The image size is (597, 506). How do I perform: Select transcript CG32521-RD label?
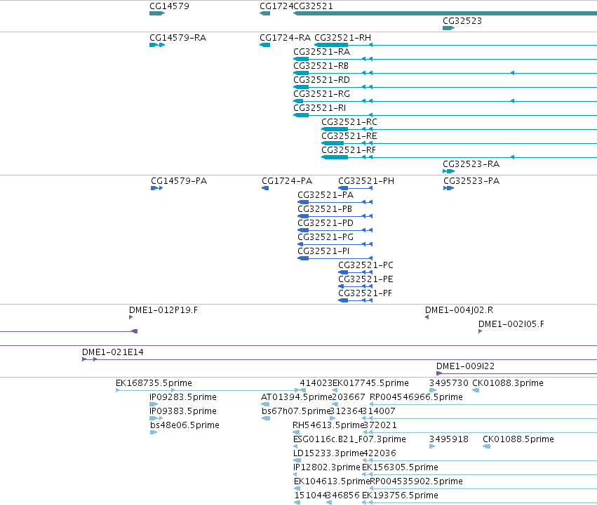click(322, 80)
